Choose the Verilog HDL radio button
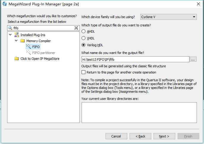Viewport: 204px width, 144px height. tap(83, 45)
